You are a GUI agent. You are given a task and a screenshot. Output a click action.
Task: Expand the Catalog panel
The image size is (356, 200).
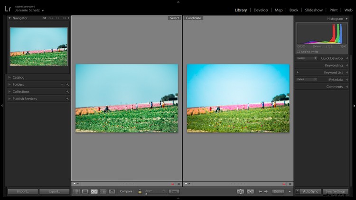(9, 77)
